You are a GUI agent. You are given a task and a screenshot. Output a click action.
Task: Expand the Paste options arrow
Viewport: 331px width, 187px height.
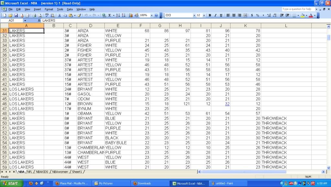point(75,16)
